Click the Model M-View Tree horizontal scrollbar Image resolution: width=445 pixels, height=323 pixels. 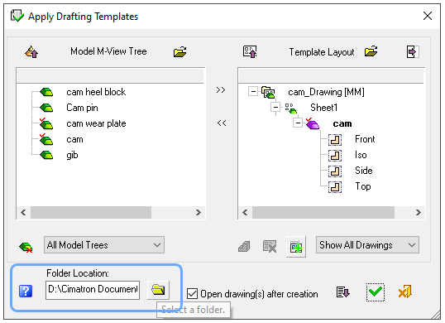click(x=111, y=213)
